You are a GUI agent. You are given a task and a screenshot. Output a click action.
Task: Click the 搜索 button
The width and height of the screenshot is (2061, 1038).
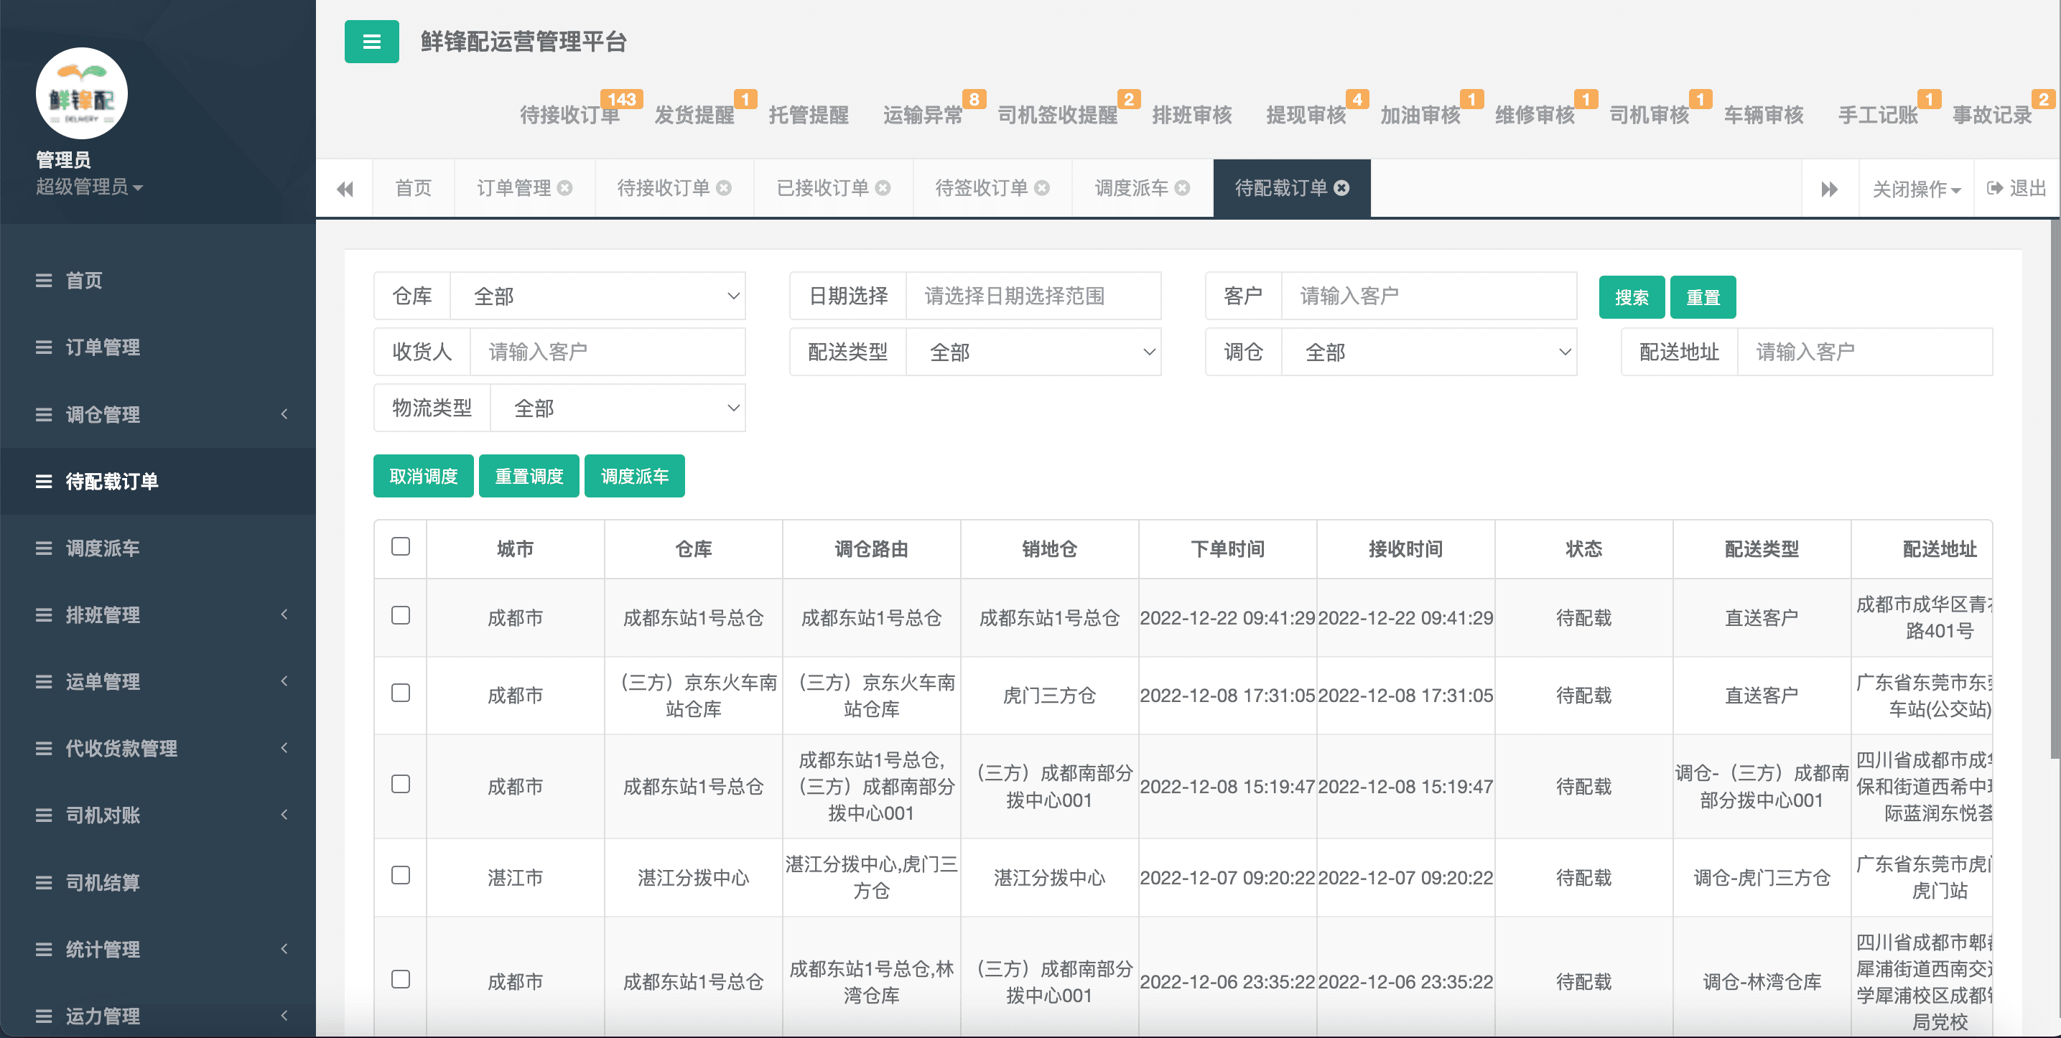click(1632, 297)
